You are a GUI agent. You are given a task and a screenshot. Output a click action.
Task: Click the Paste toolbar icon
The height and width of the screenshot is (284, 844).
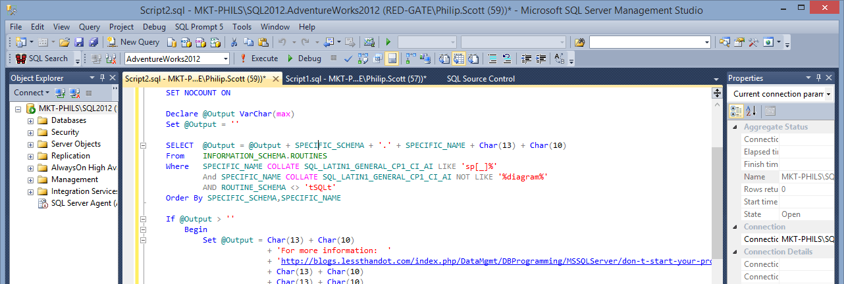[x=263, y=42]
